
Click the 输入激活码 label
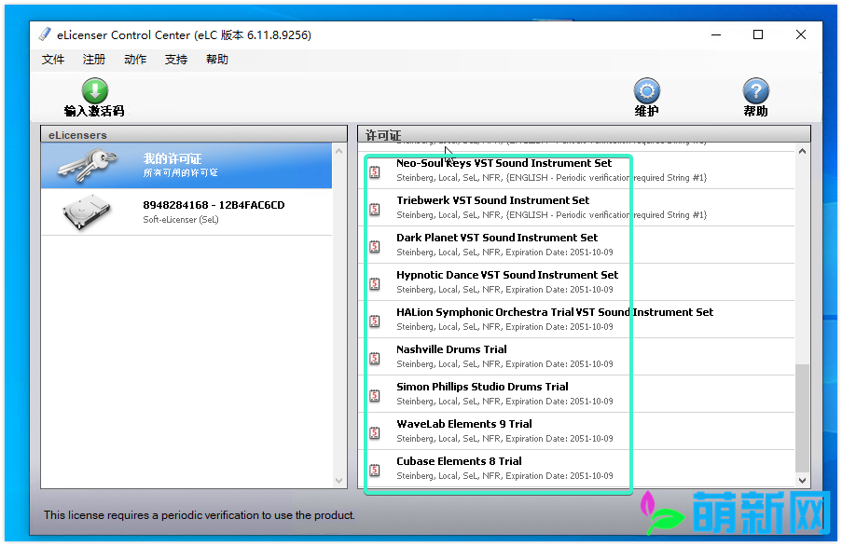[x=94, y=111]
